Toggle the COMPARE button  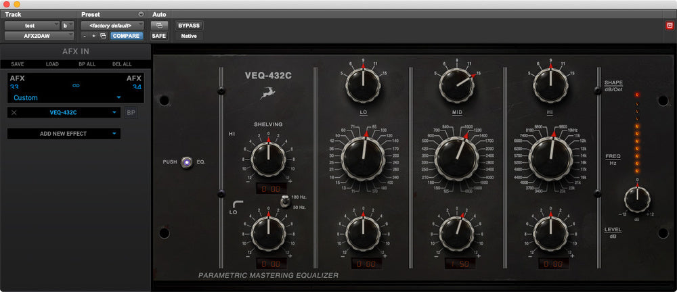126,36
